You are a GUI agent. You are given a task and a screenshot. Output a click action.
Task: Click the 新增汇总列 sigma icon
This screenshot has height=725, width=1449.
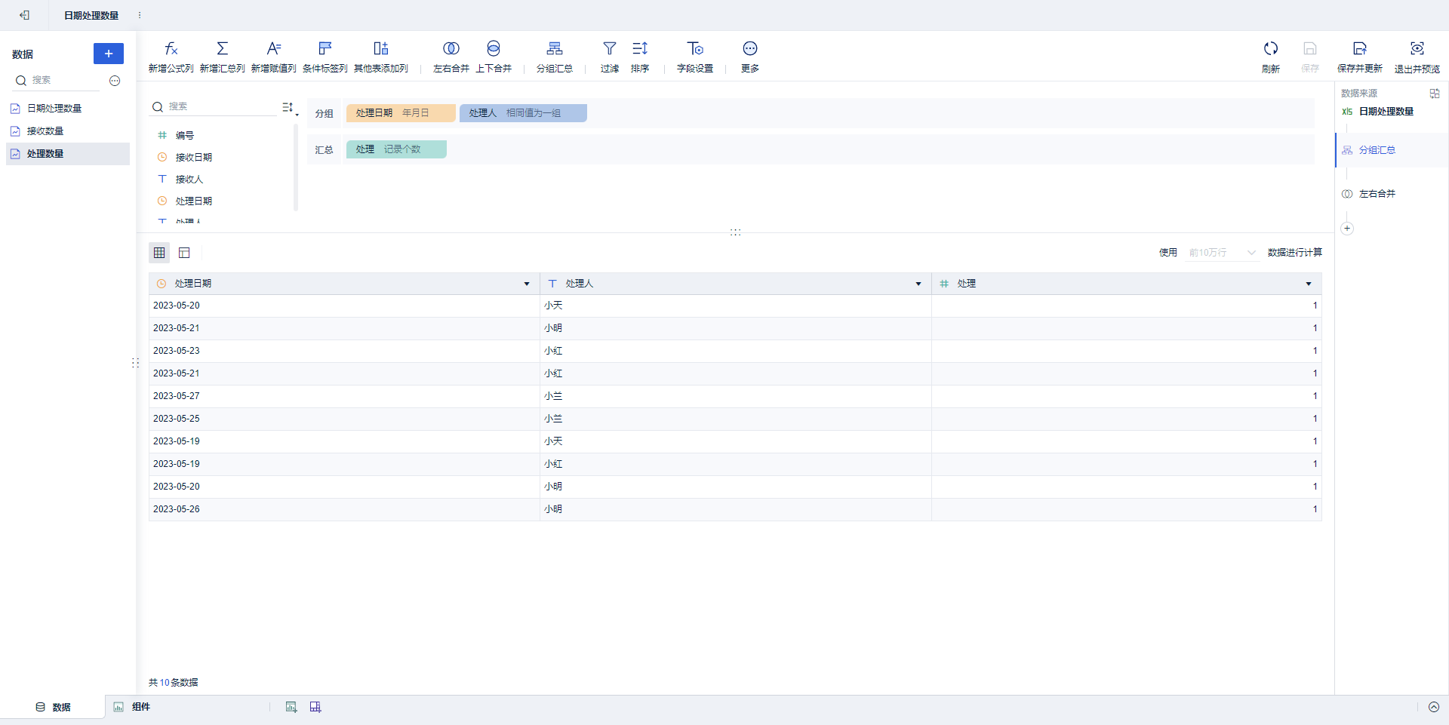pos(222,49)
